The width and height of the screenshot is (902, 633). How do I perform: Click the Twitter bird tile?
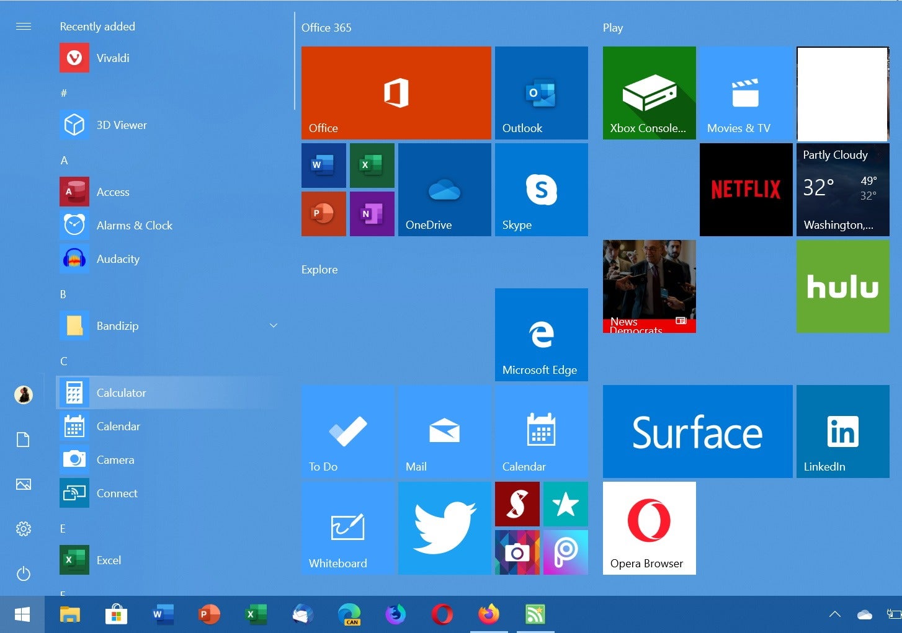click(x=444, y=528)
